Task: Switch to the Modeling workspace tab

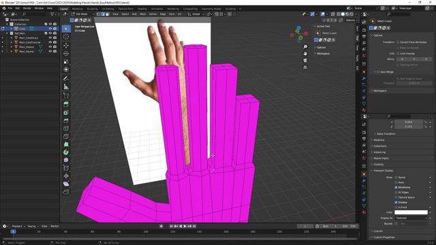Action: 77,9
